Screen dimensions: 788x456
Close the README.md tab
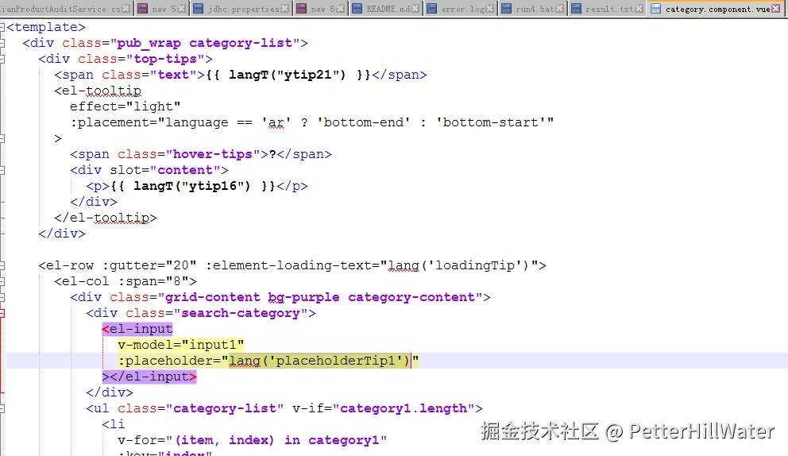click(415, 9)
